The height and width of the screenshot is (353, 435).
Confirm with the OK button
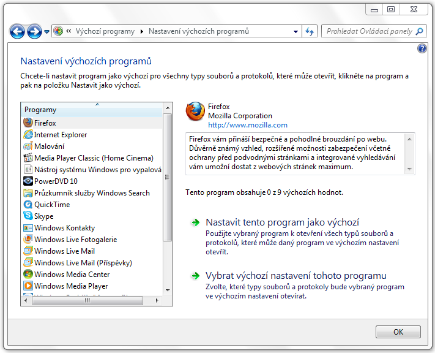[x=398, y=332]
